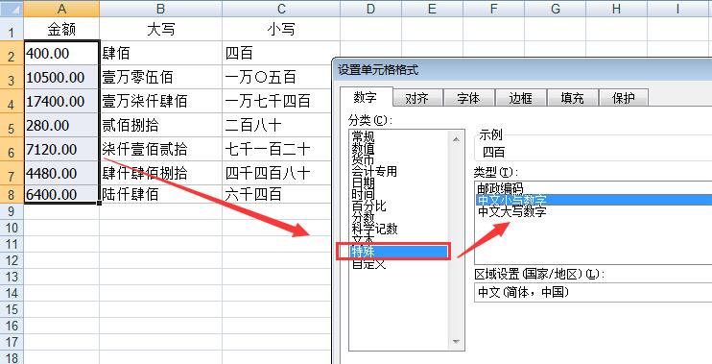712x364 pixels.
Task: Select column D header
Action: (x=370, y=9)
